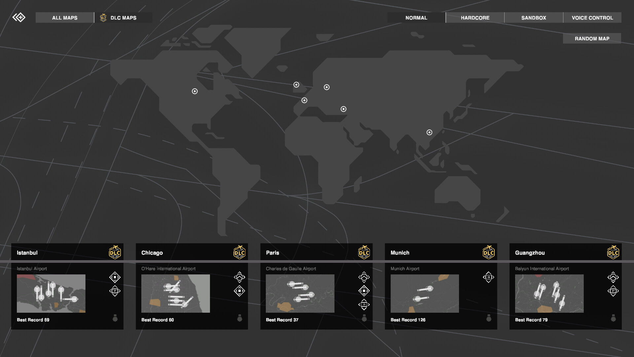Choose the SANDBOX mode

pyautogui.click(x=534, y=18)
